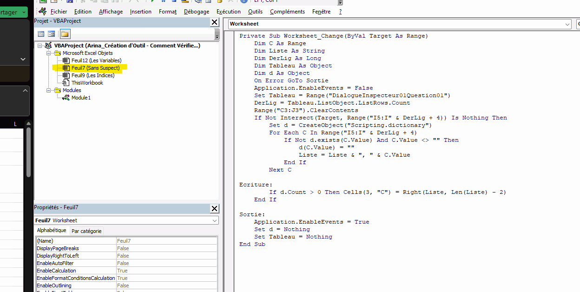This screenshot has width=580, height=292.
Task: Close the Propriétés - Feuil7 panel
Action: pos(214,209)
